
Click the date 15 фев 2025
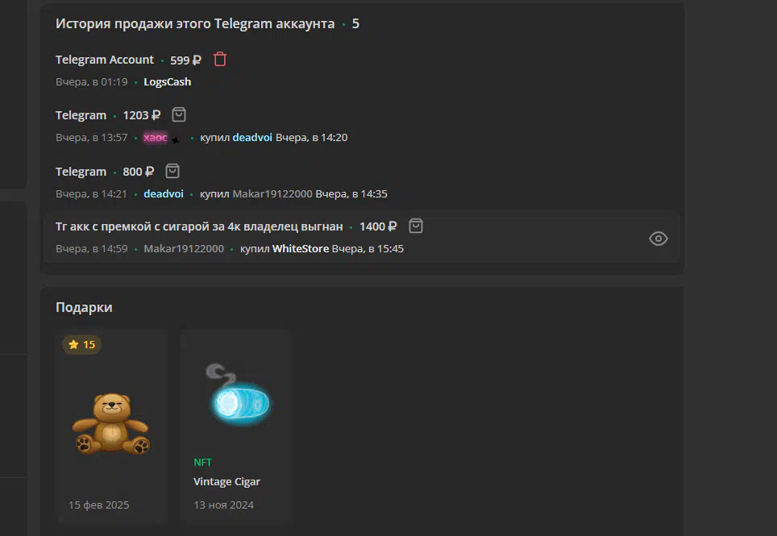pos(98,505)
